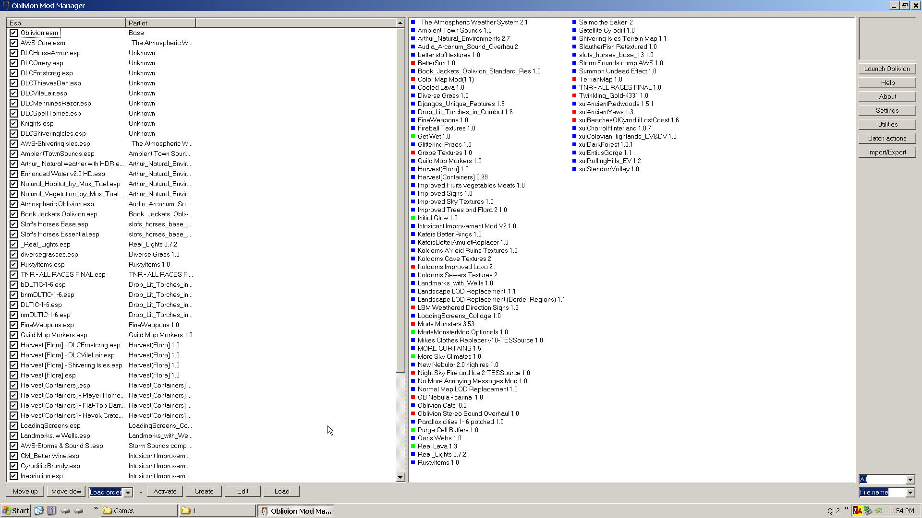Open the Load order sort dropdown
This screenshot has height=518, width=922.
click(128, 492)
